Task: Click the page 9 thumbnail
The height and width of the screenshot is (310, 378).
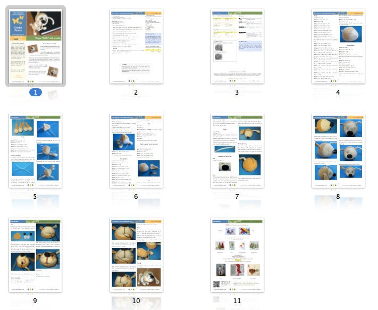Action: pos(36,254)
